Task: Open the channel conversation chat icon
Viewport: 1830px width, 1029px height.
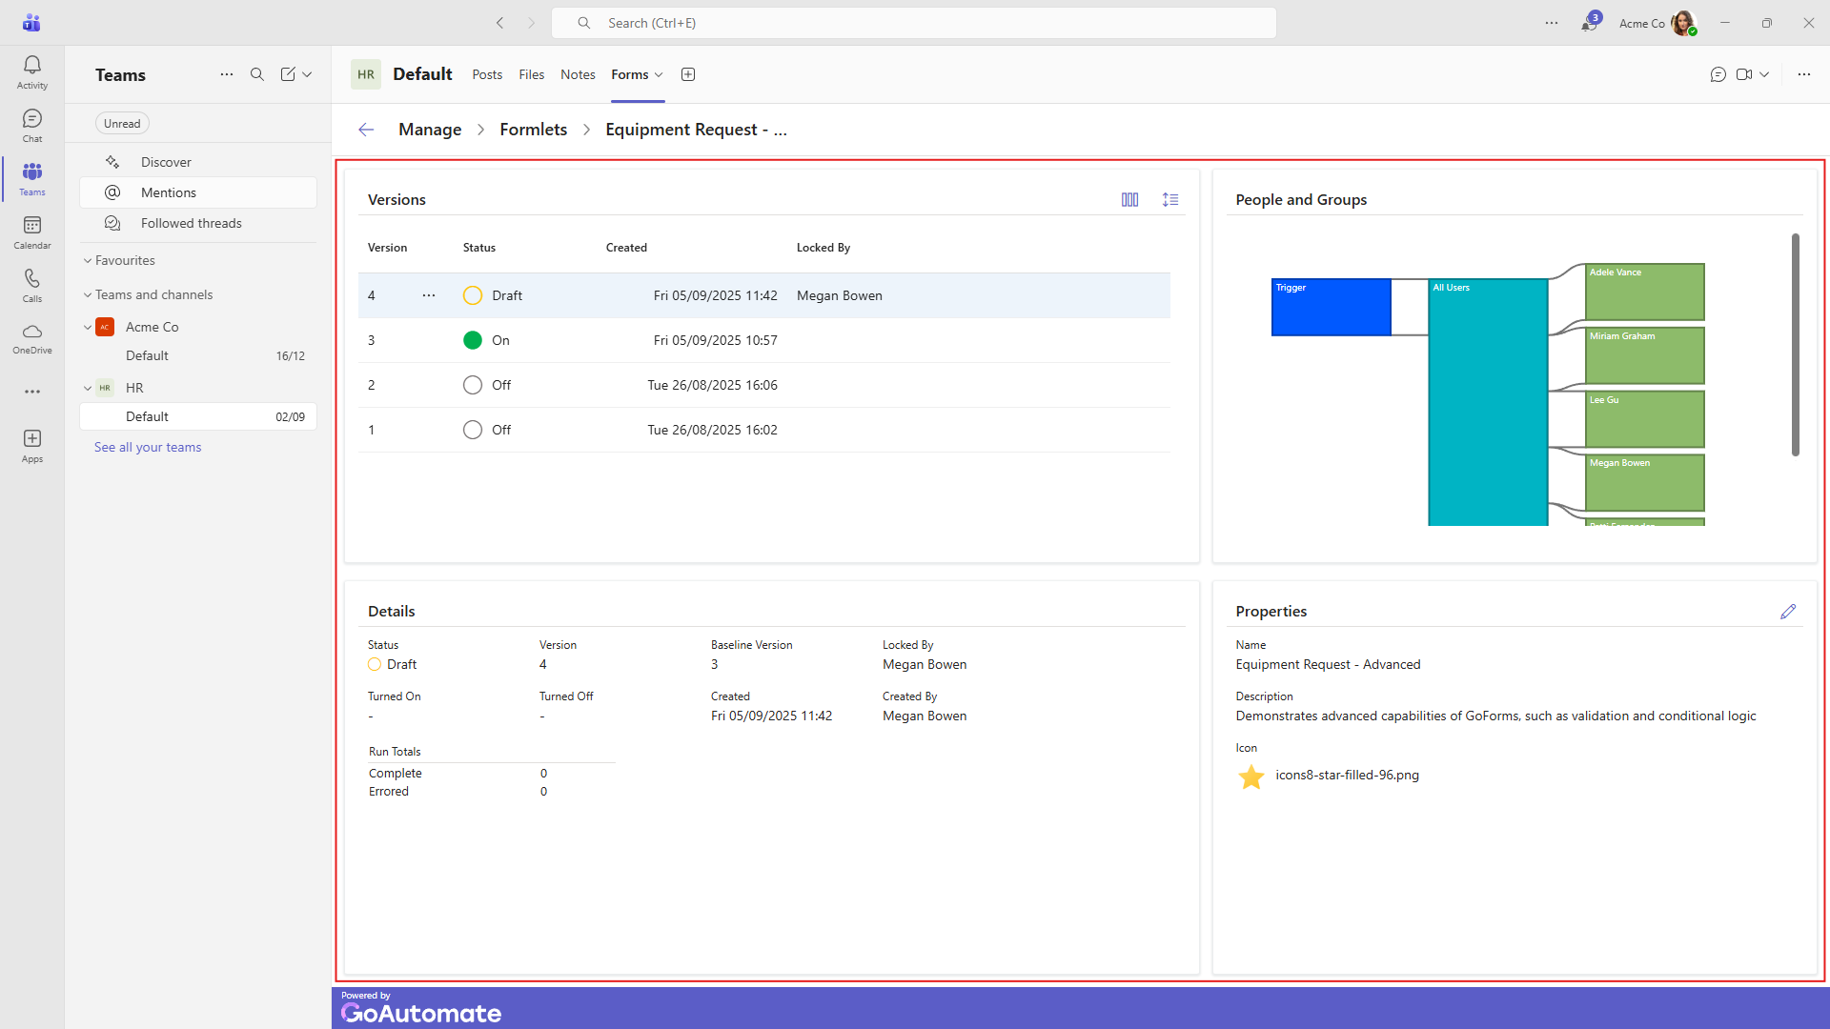Action: (1718, 74)
